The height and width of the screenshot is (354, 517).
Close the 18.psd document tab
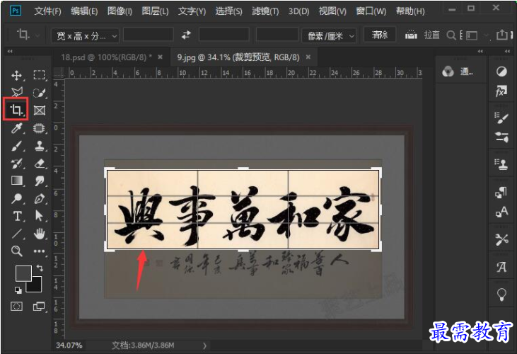pyautogui.click(x=161, y=57)
